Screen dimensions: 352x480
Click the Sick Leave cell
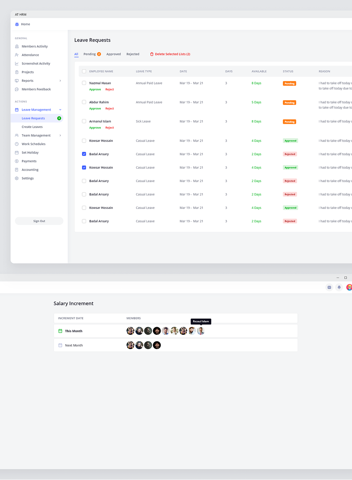pos(143,121)
